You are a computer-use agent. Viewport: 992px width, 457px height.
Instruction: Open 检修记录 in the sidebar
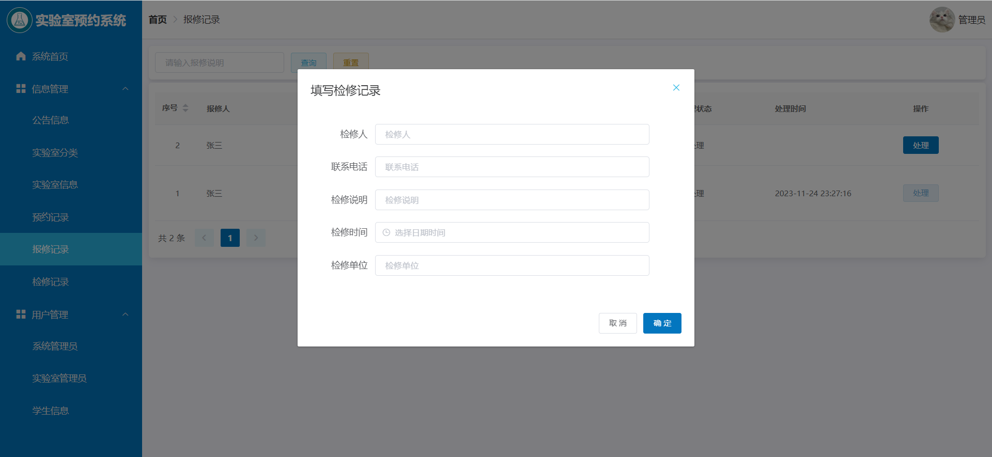[x=71, y=282]
